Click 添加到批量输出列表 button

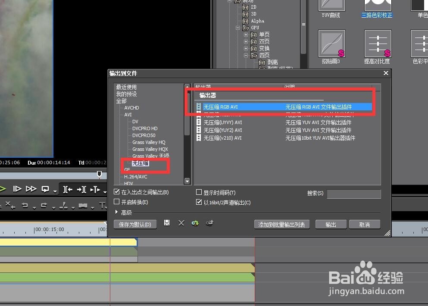(x=281, y=225)
